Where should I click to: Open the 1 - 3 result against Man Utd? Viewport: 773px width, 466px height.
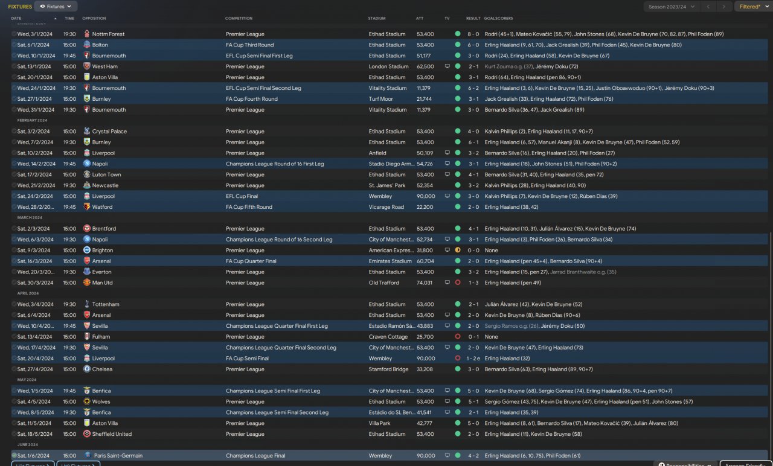(x=473, y=283)
